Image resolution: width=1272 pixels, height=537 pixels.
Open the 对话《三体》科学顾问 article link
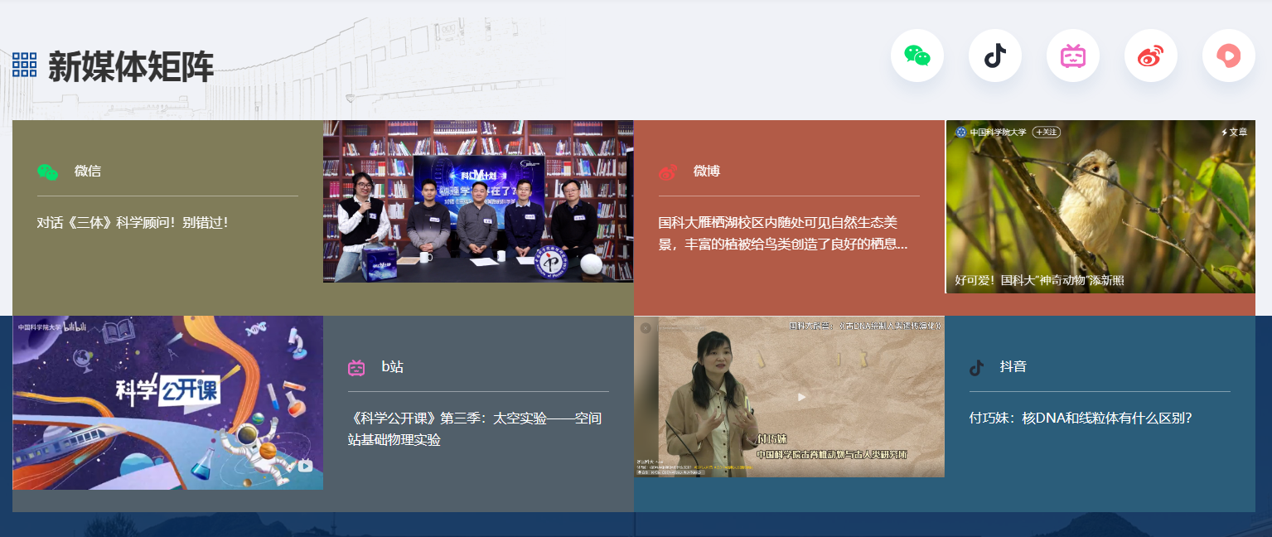132,222
